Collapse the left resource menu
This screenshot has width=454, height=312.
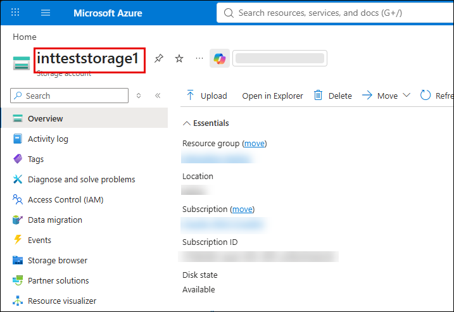158,96
